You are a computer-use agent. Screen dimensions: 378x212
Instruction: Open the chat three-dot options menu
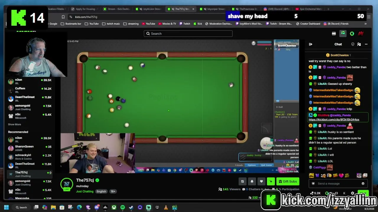(366, 44)
